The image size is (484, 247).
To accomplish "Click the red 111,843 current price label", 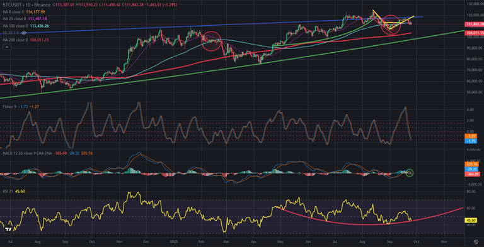I will tap(475, 24).
